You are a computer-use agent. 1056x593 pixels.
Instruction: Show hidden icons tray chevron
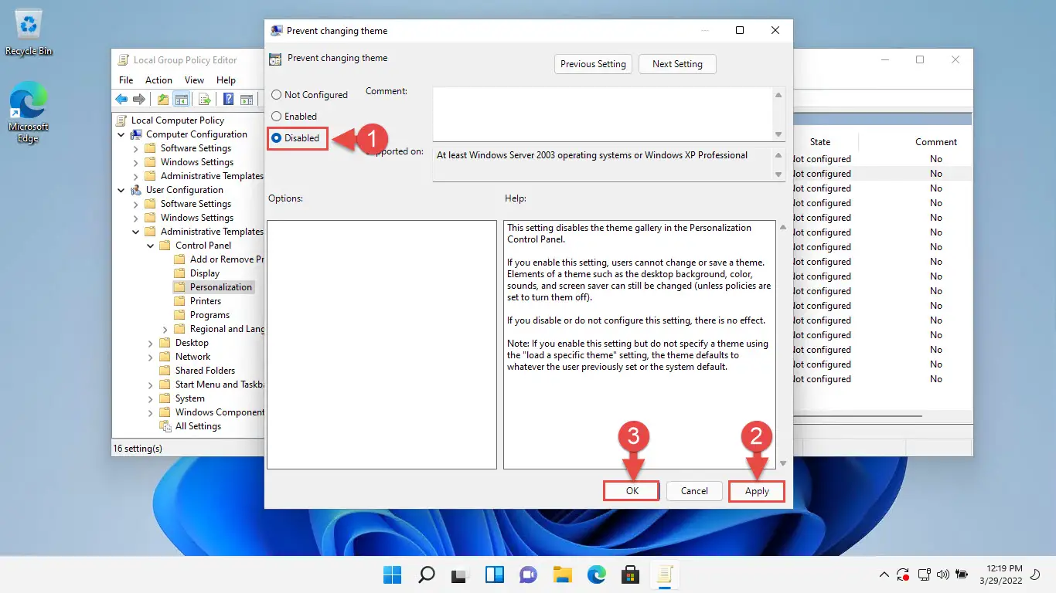click(x=884, y=575)
